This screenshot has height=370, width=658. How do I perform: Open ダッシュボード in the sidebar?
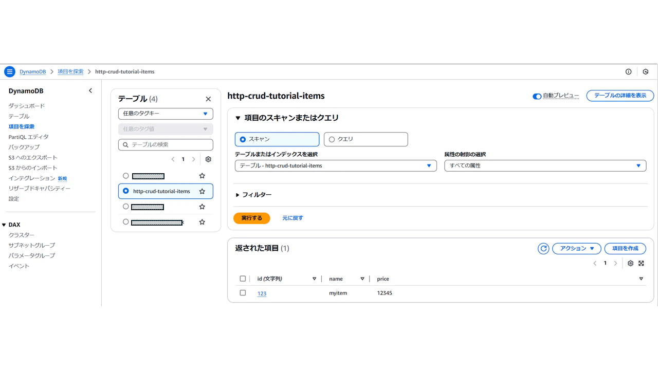pyautogui.click(x=27, y=106)
